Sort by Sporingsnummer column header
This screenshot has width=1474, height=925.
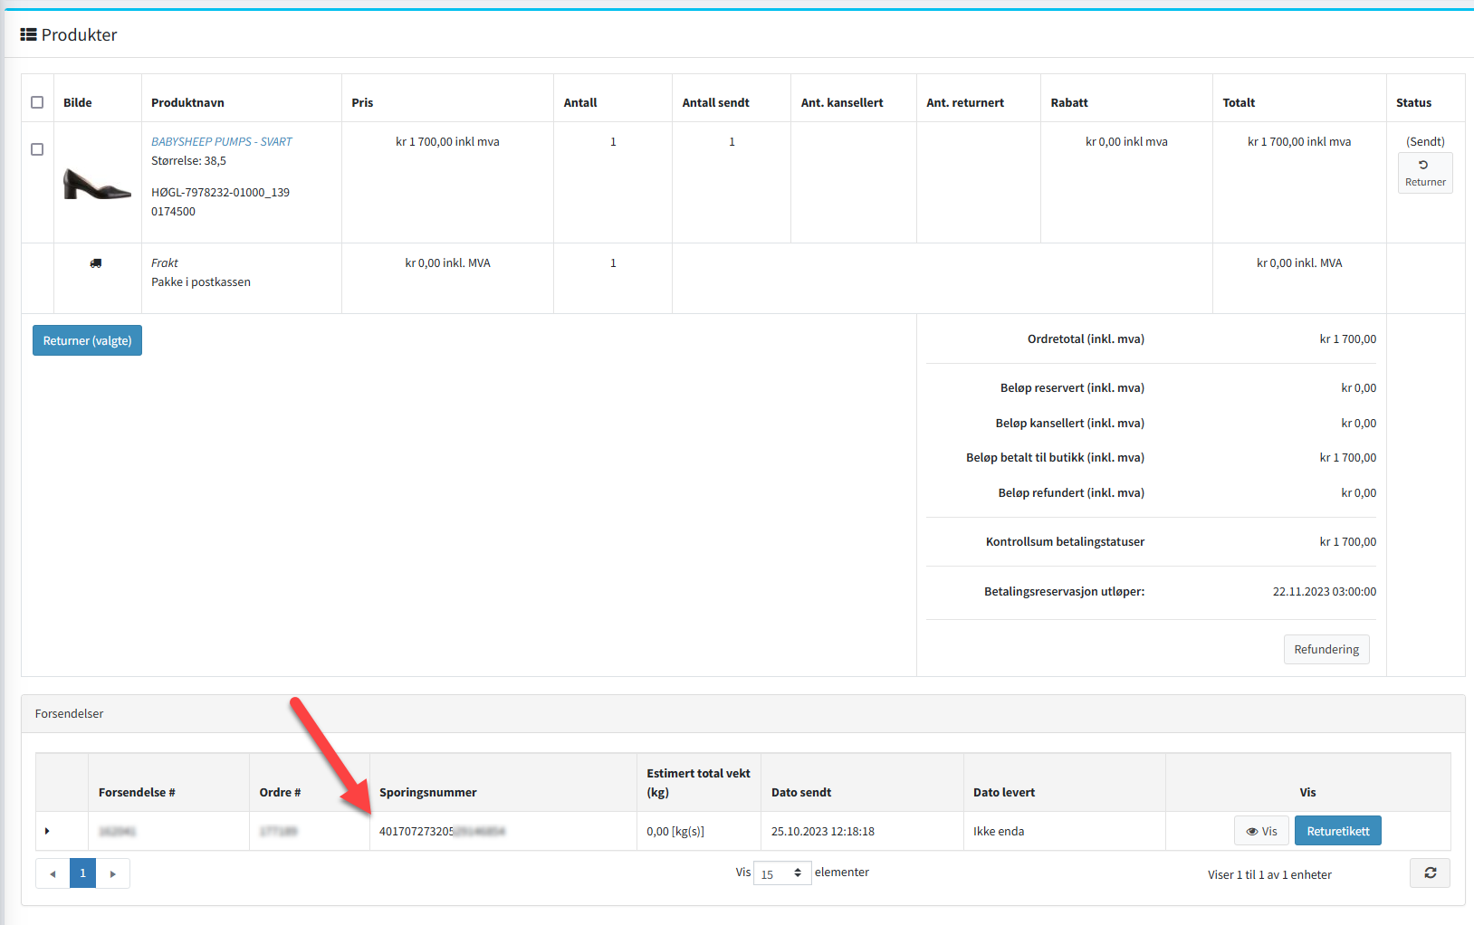point(427,792)
